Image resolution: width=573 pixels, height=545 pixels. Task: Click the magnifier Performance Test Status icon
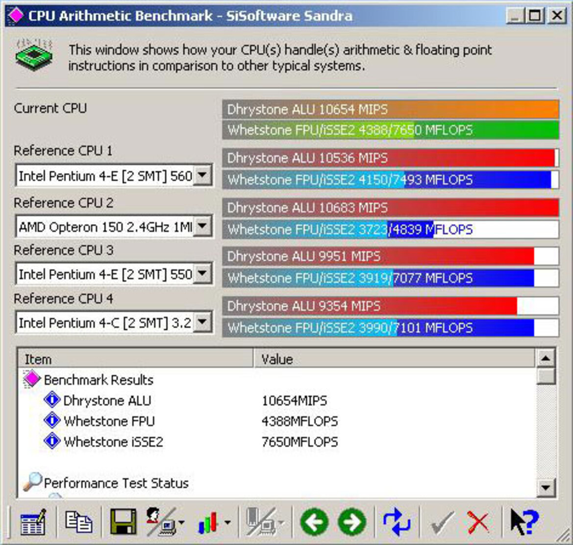point(32,481)
